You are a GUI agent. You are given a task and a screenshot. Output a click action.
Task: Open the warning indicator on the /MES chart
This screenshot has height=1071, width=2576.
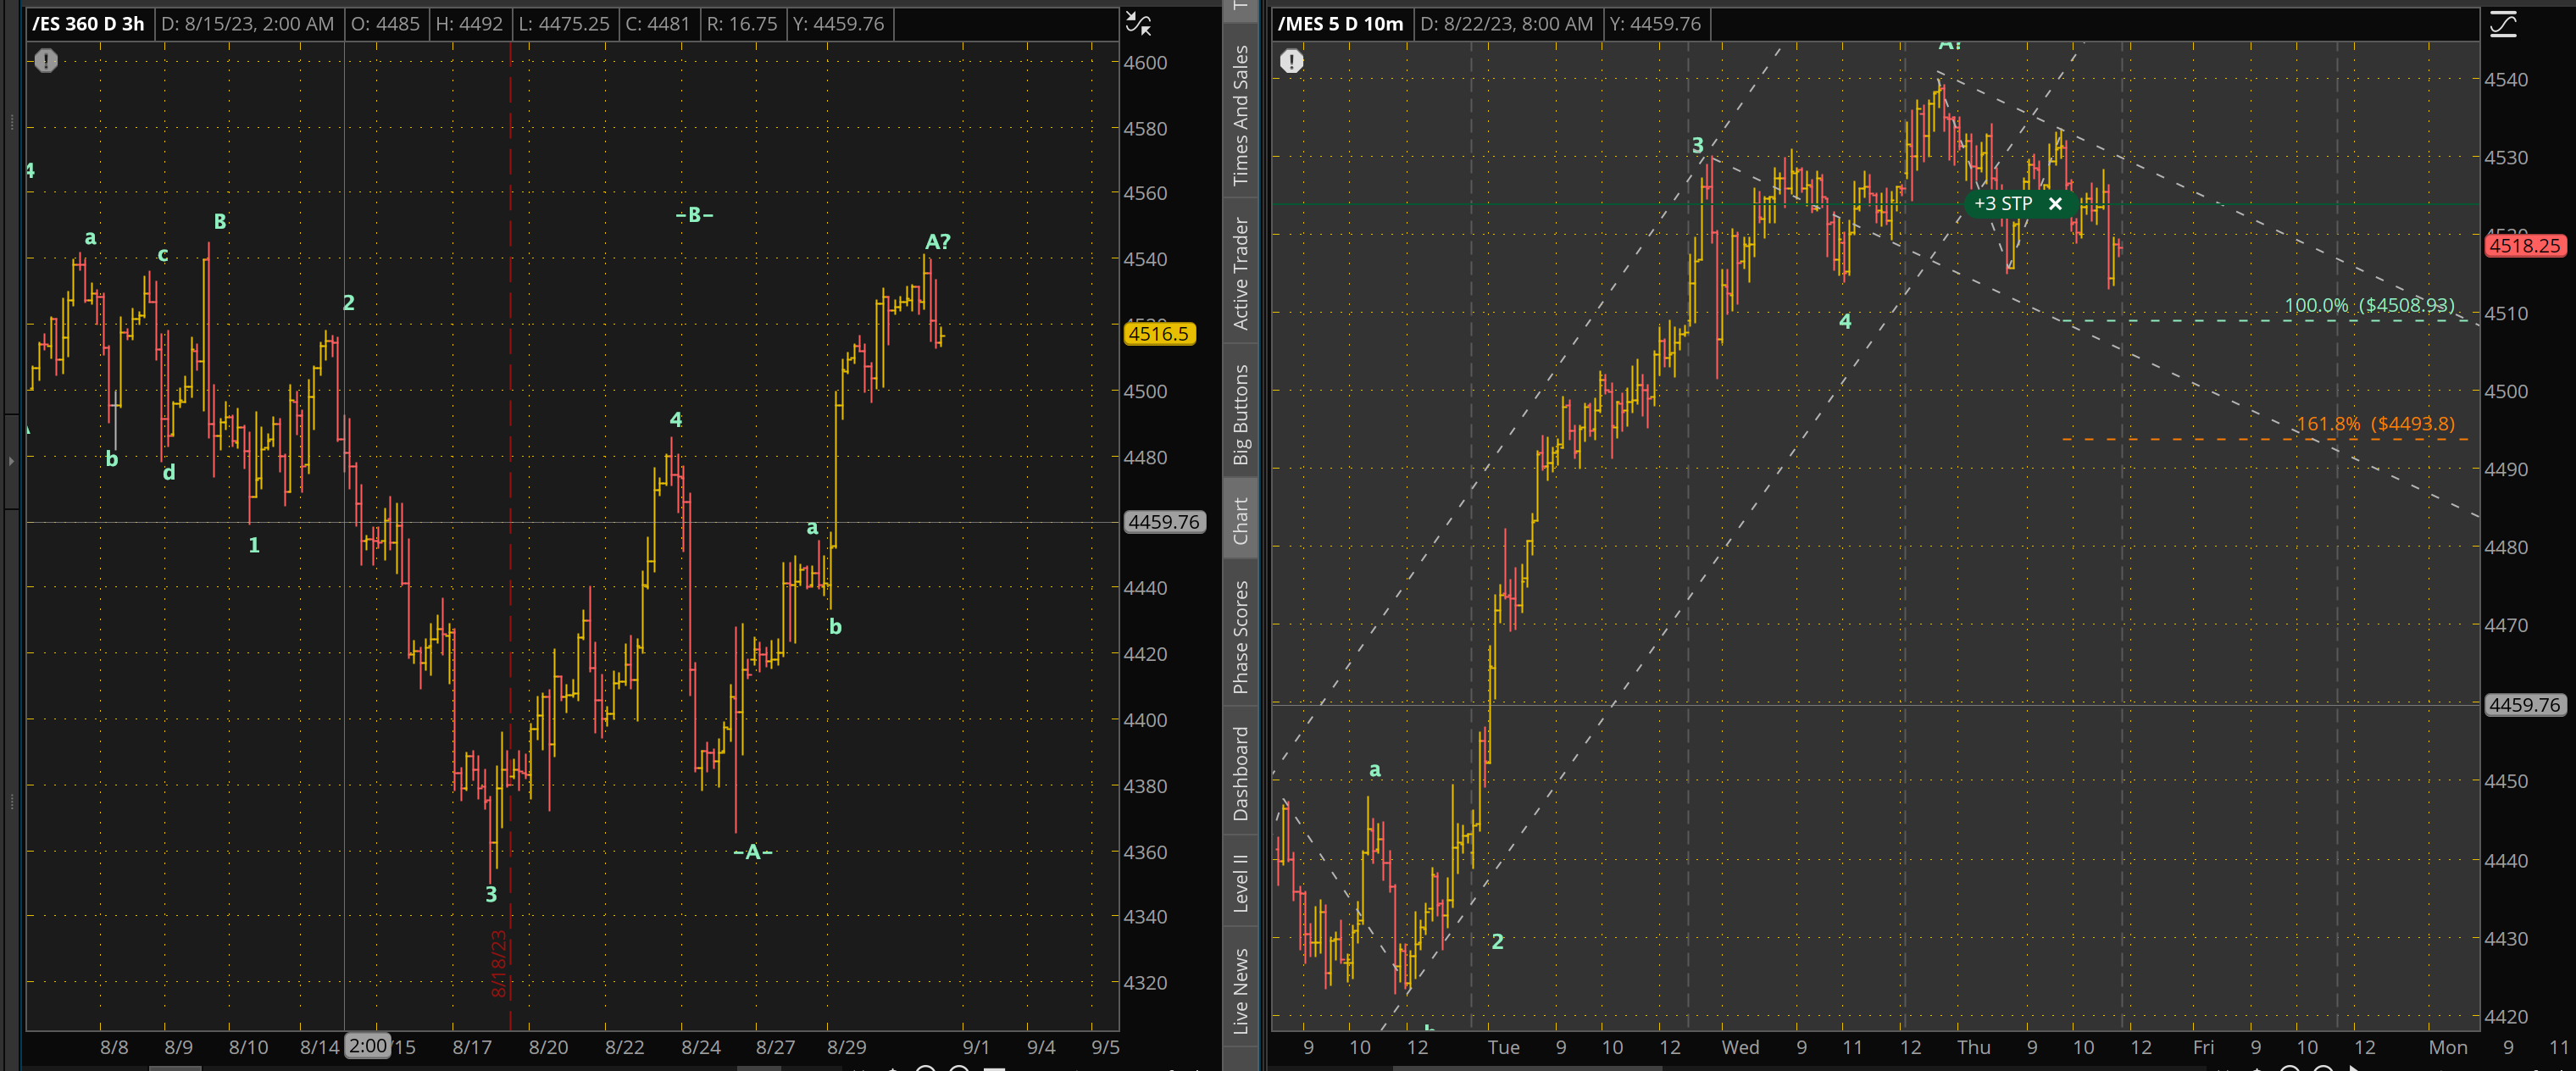tap(1292, 61)
